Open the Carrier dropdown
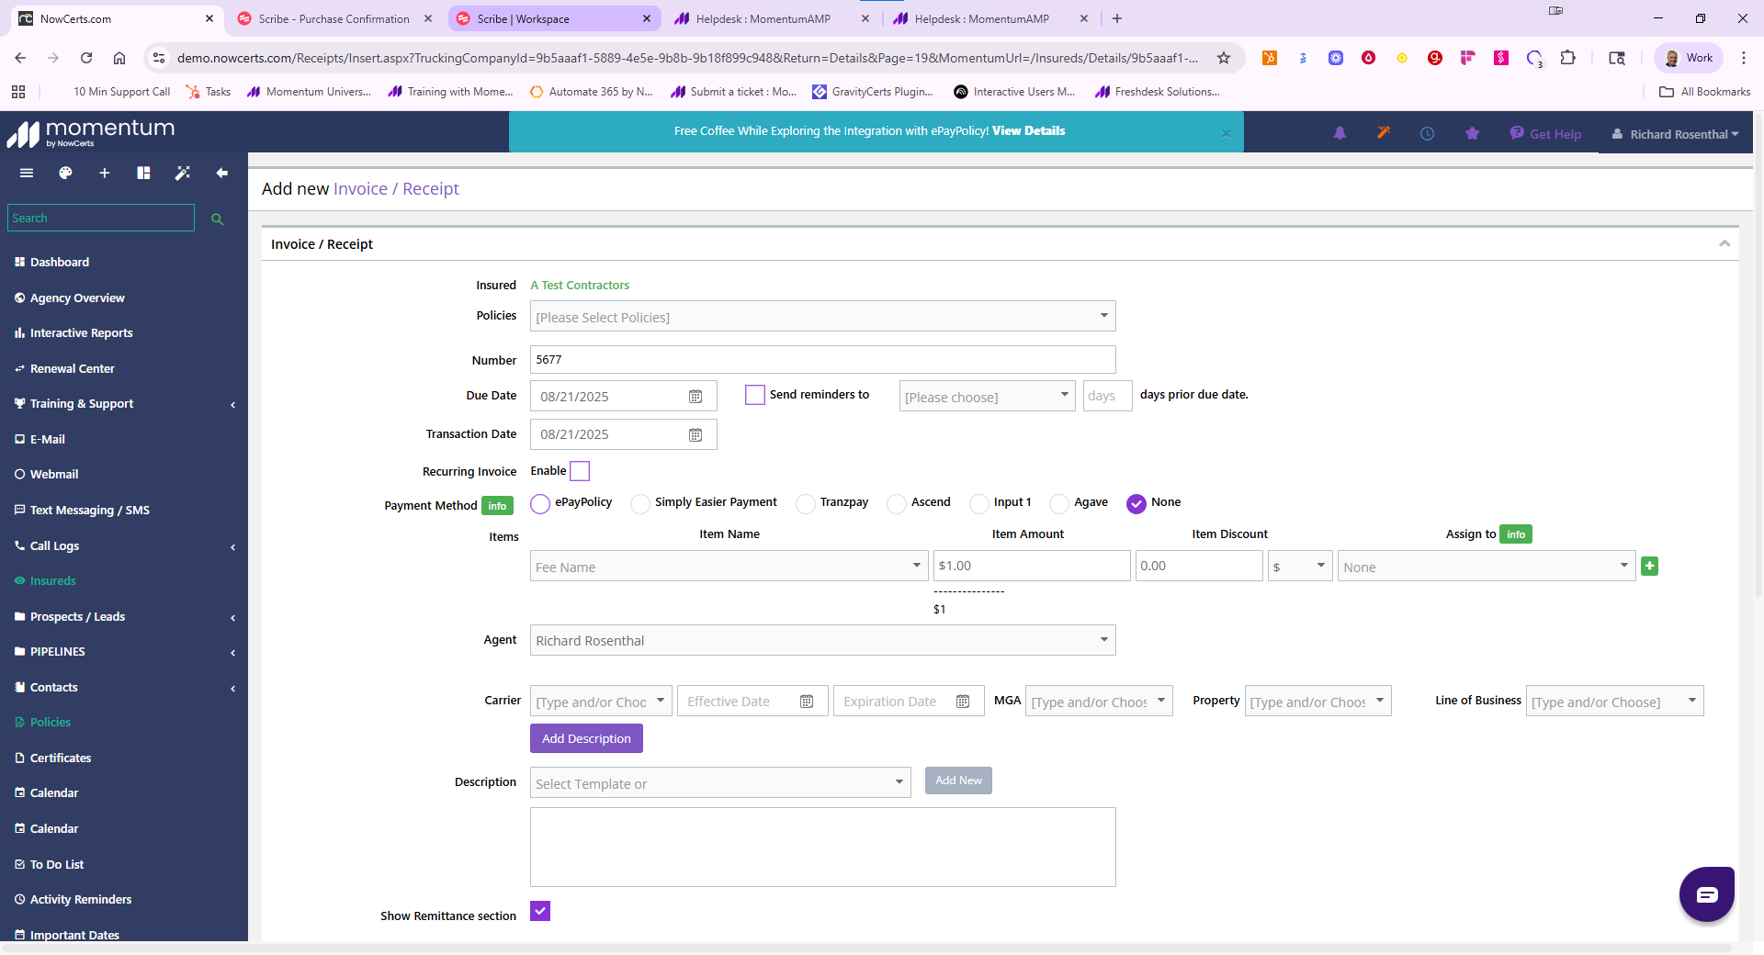 click(601, 702)
